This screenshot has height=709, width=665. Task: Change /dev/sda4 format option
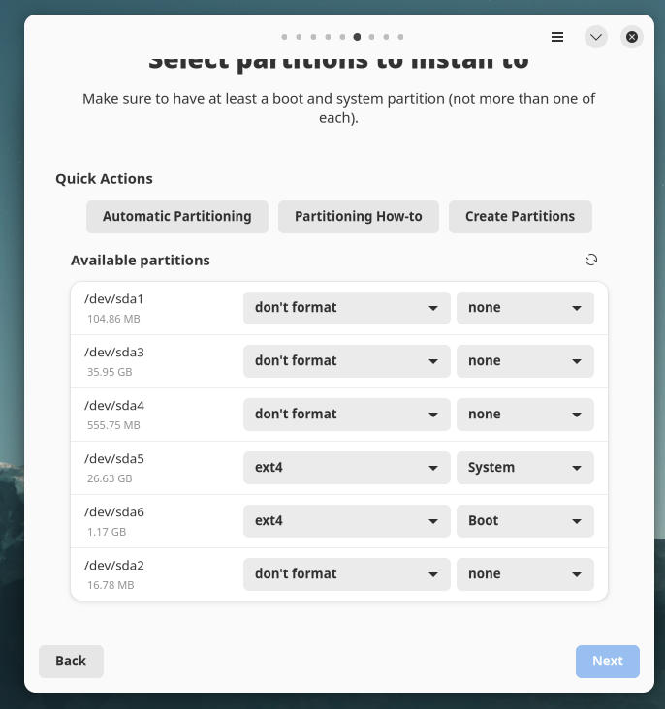[x=346, y=415]
